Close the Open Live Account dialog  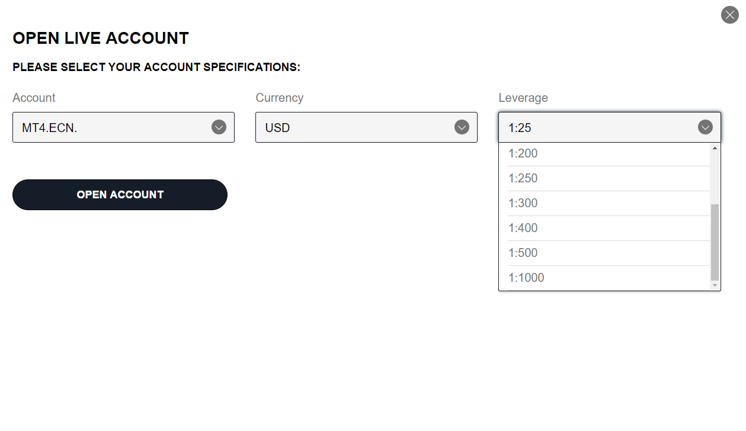coord(729,15)
